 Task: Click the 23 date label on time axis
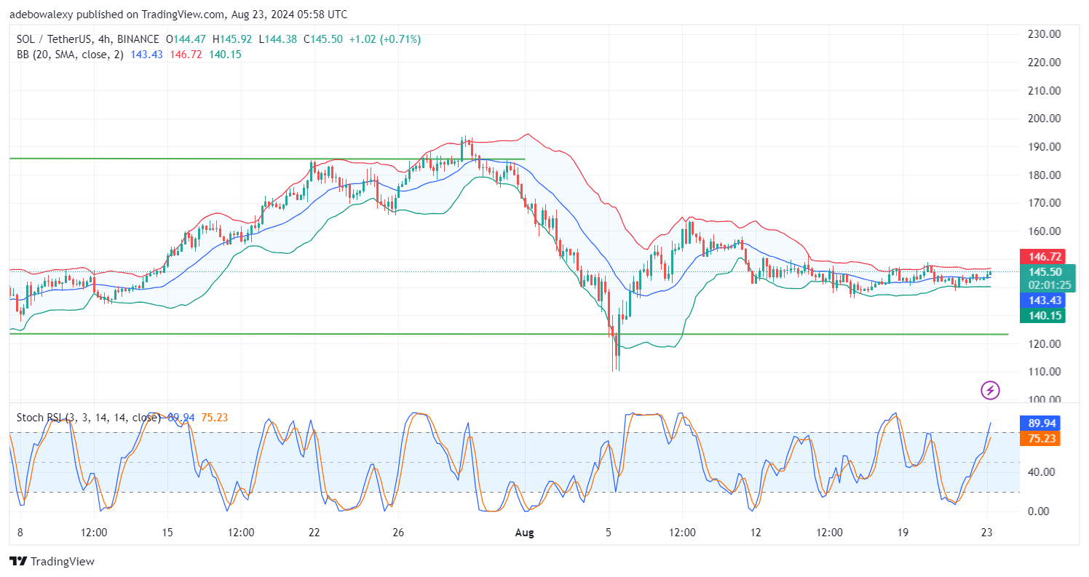tap(987, 533)
